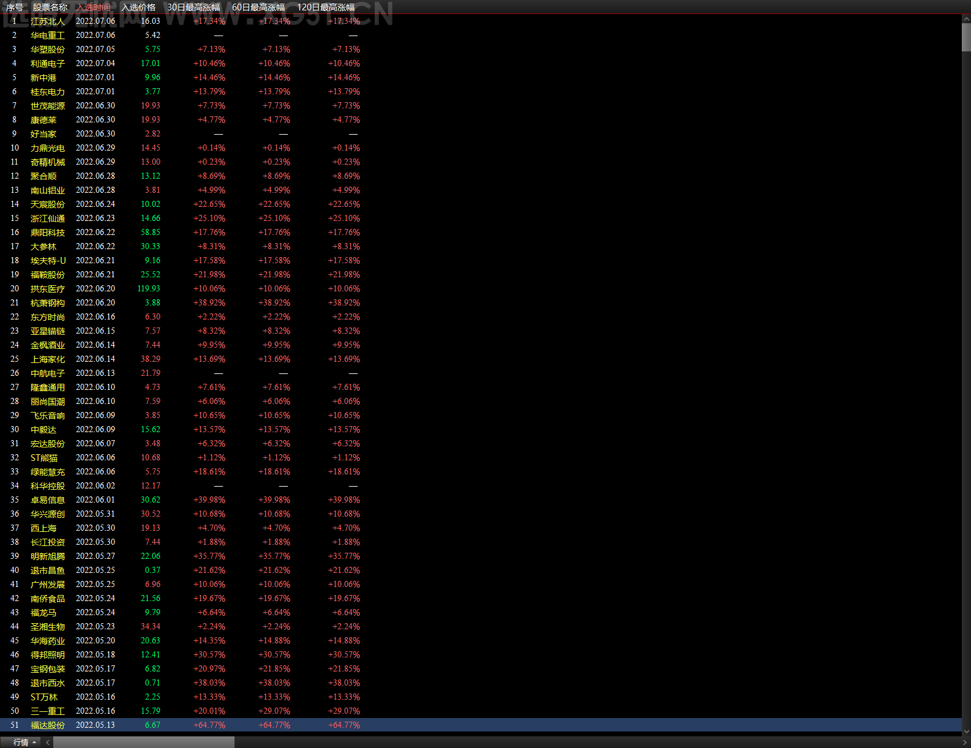Select stock 埃夫特-U
Viewport: 971px width, 748px height.
click(x=48, y=261)
